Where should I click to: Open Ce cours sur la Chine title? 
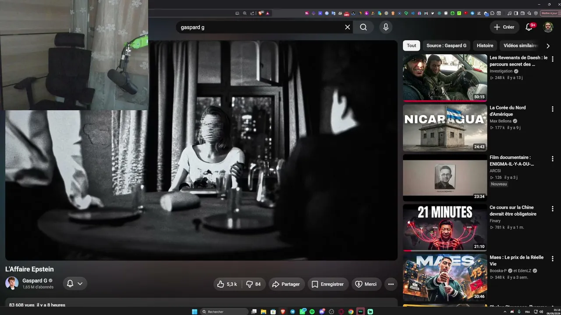click(x=513, y=210)
